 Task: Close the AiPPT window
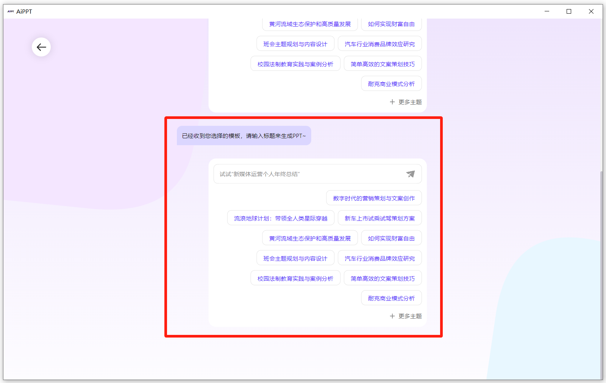(591, 11)
